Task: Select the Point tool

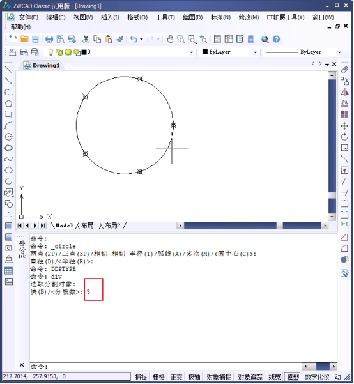Action: point(8,215)
